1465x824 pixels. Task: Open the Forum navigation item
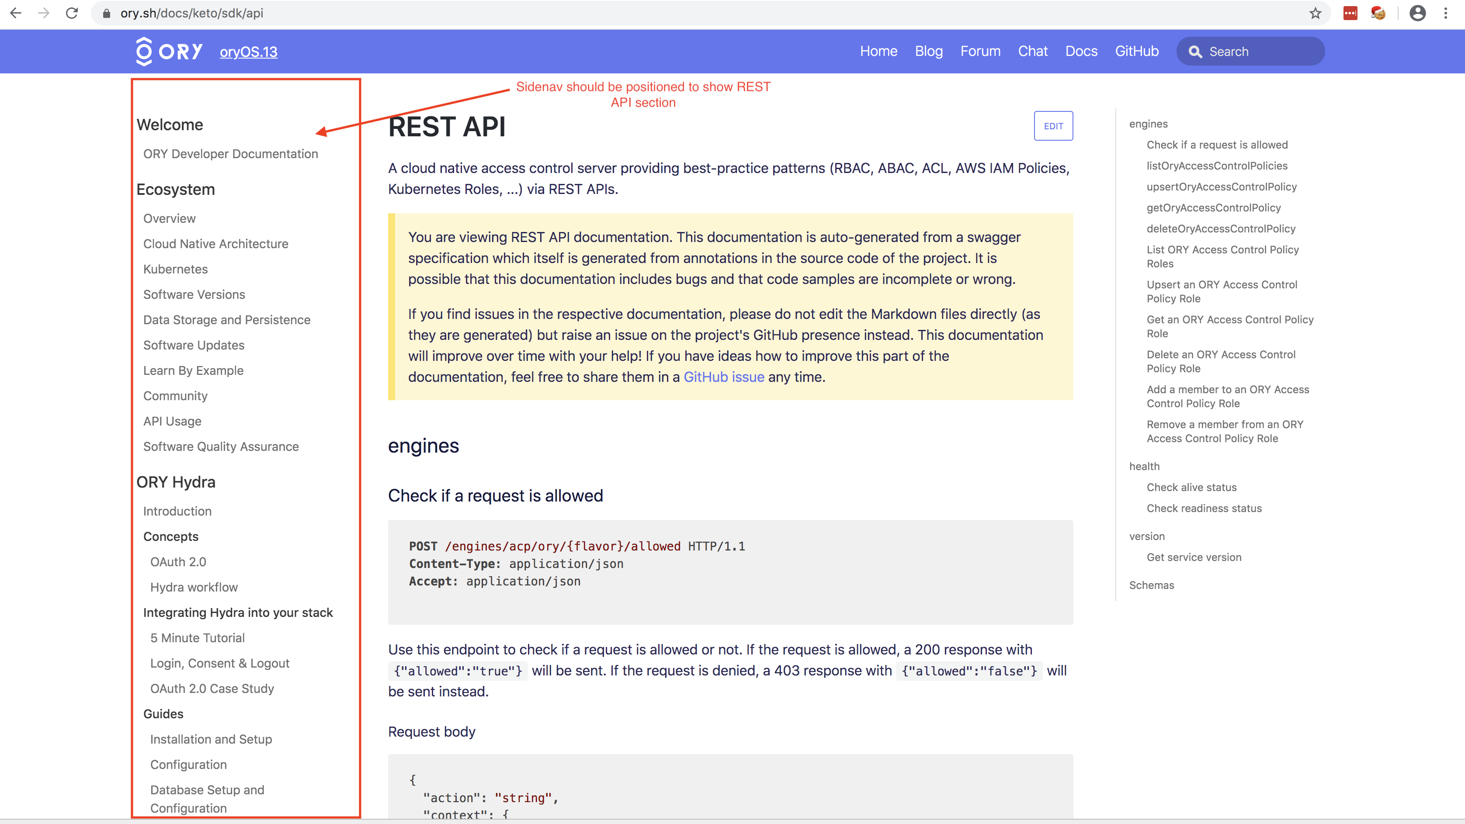980,51
